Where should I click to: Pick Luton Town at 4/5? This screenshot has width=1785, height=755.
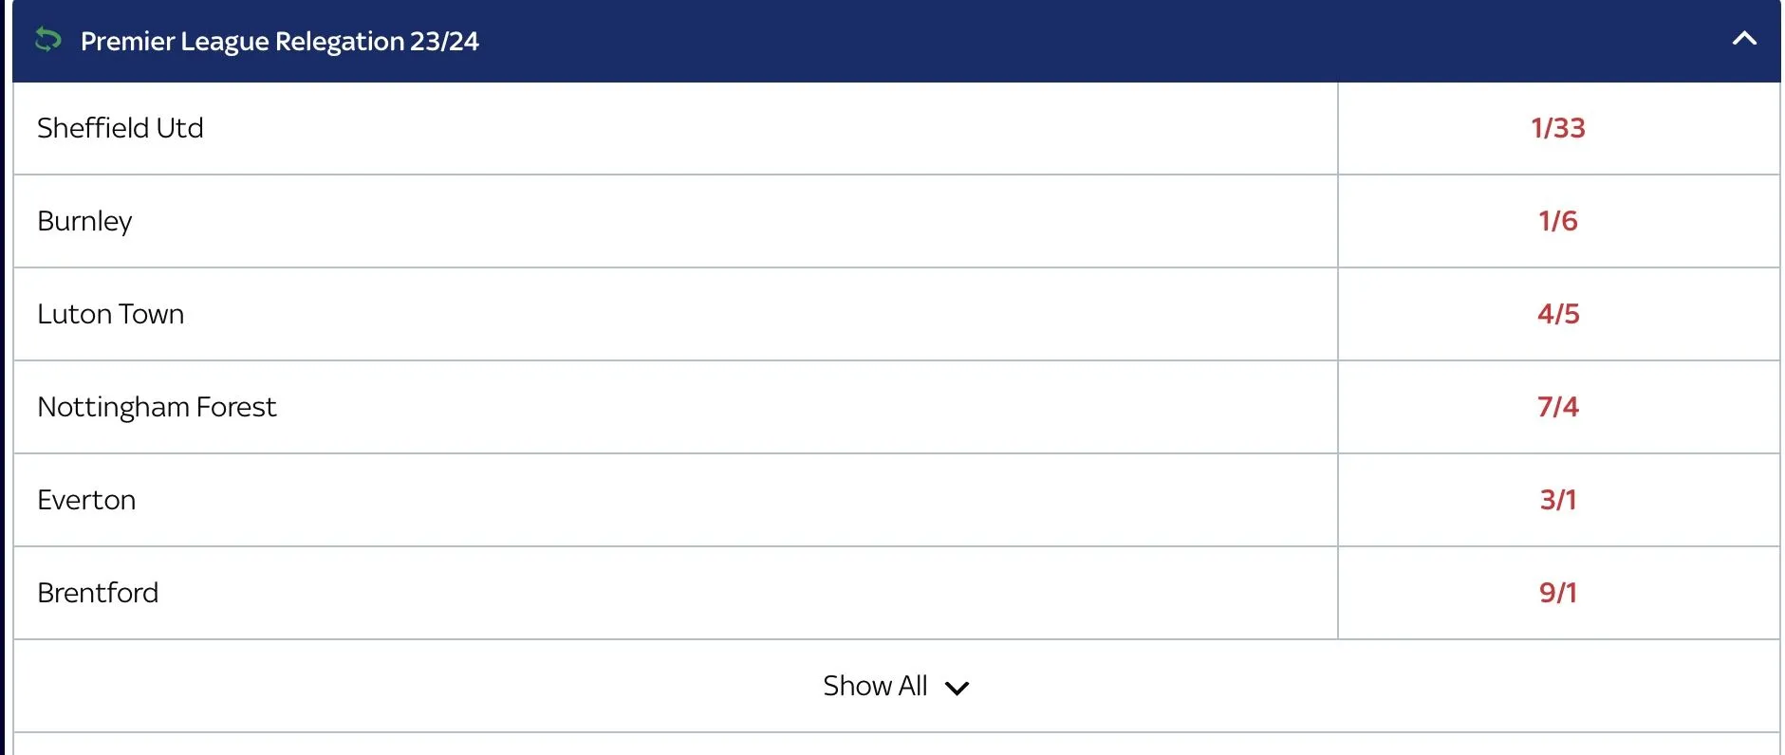click(x=1557, y=314)
